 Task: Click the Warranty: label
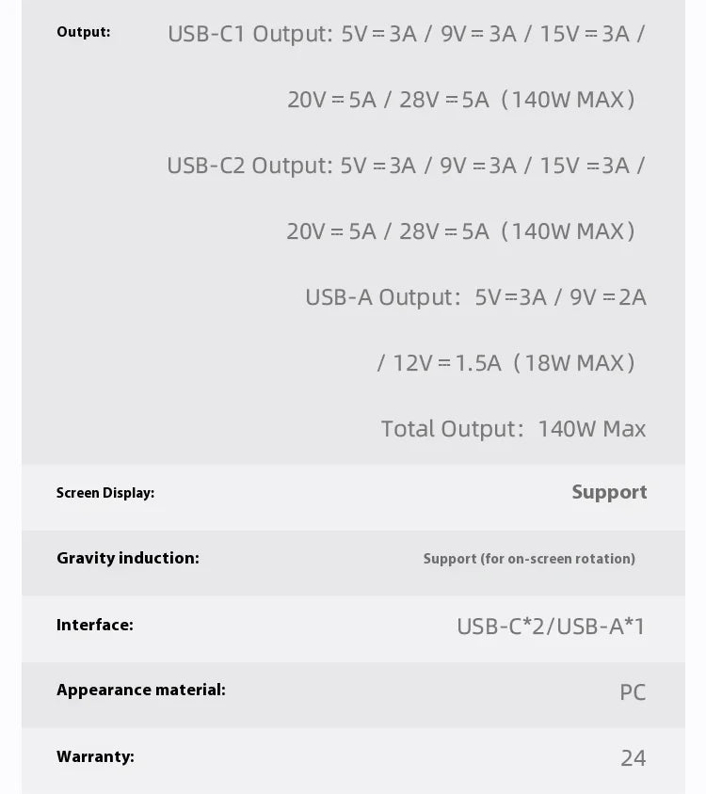point(95,756)
